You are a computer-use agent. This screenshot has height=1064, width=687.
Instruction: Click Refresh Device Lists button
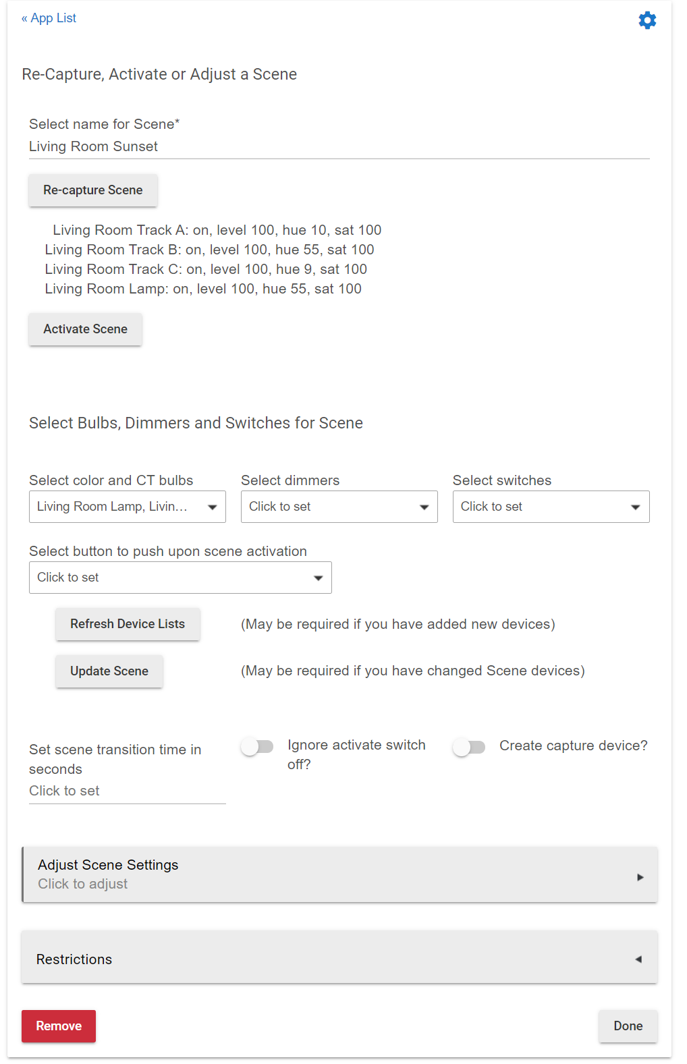tap(128, 624)
